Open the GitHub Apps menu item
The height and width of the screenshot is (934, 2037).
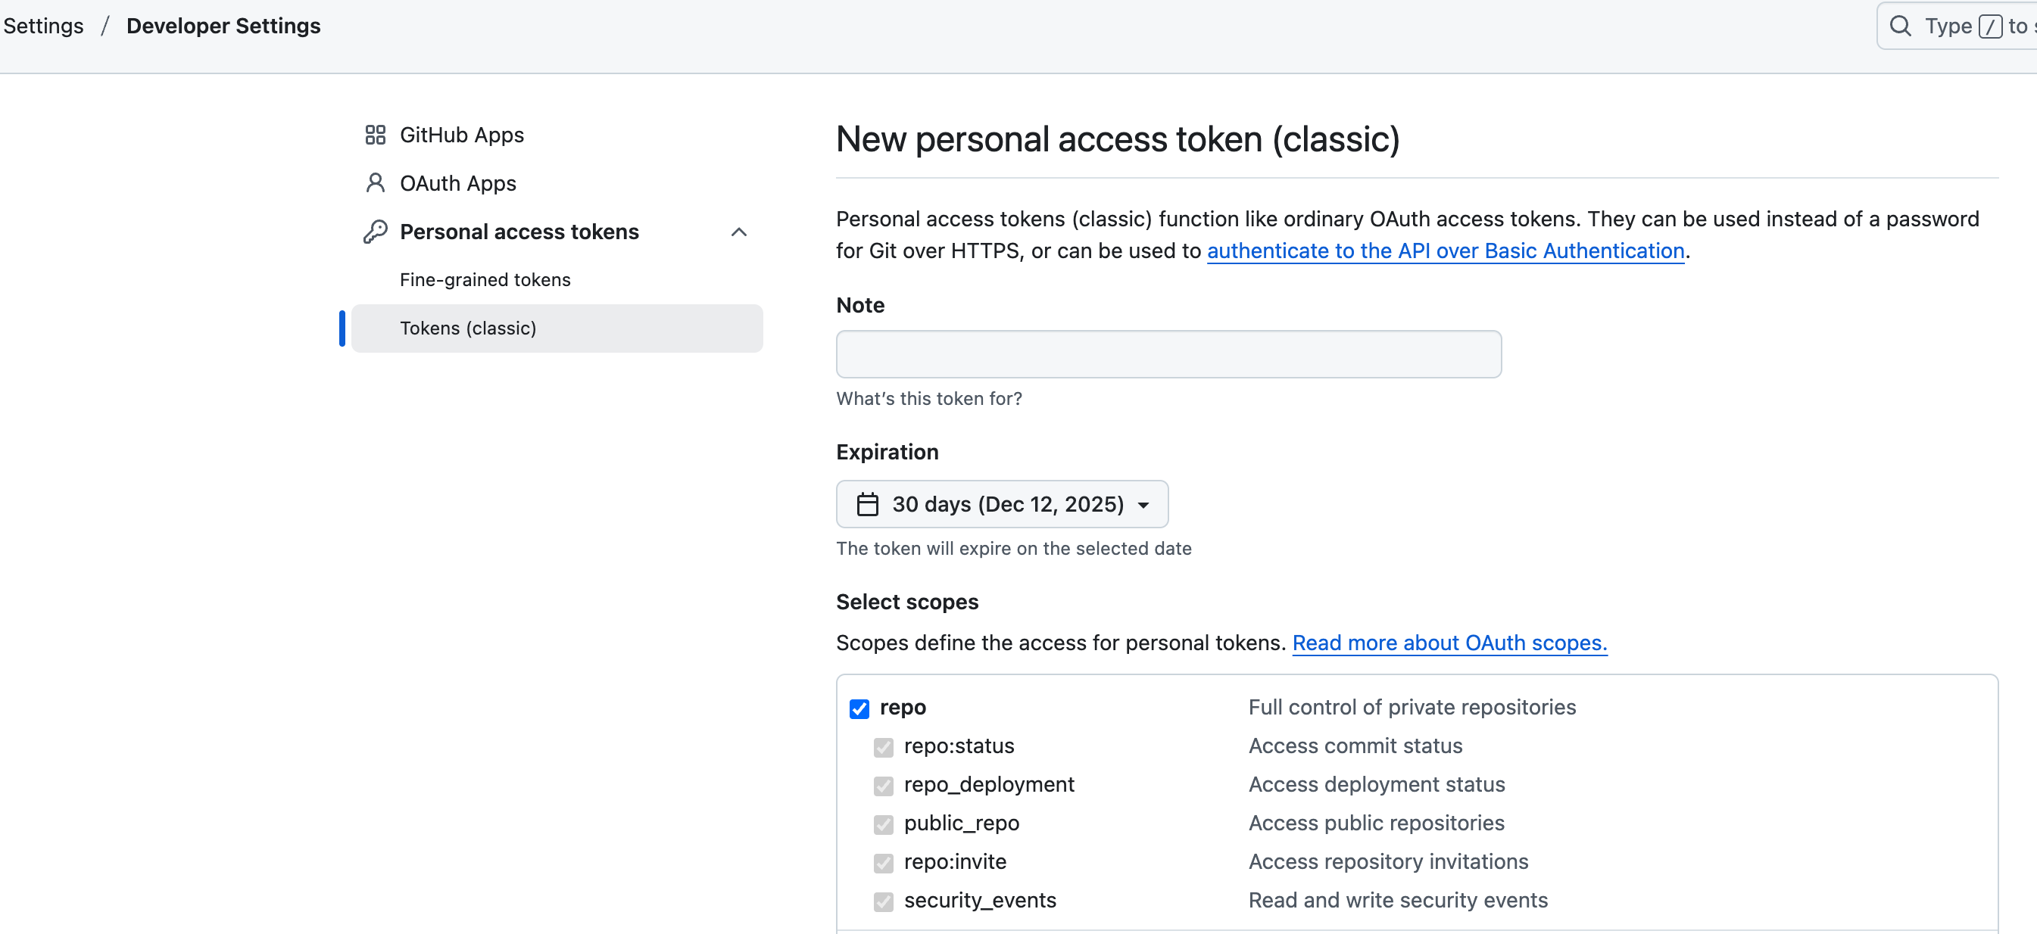(x=462, y=135)
